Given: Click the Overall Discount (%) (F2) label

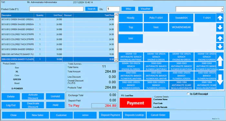Looking at the screenshot, I should tap(76, 82).
